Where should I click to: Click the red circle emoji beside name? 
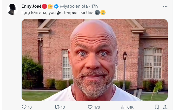44,6
